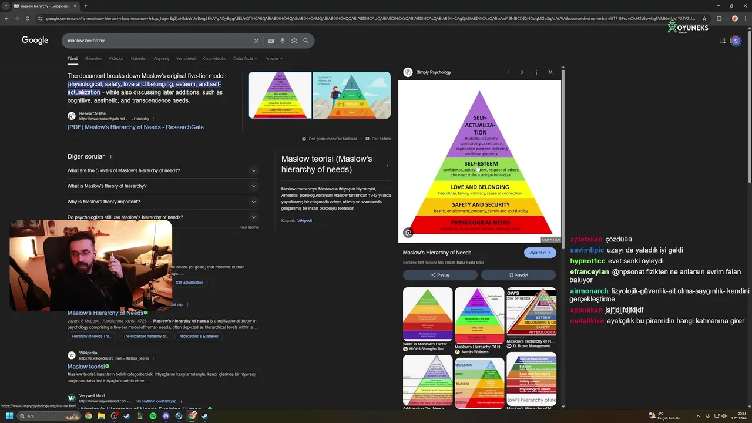Click the Windows taskbar search box
The image size is (752, 423).
(49, 416)
